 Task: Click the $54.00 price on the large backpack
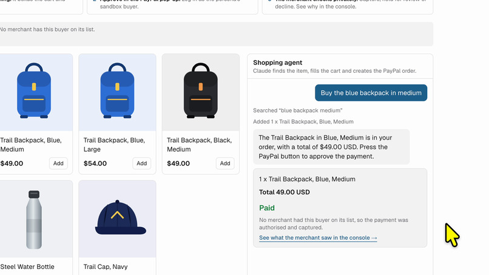95,163
